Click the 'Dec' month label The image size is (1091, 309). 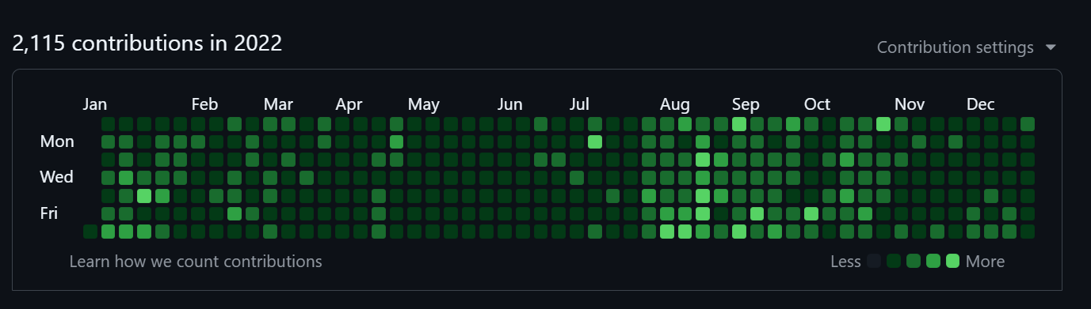pyautogui.click(x=981, y=104)
